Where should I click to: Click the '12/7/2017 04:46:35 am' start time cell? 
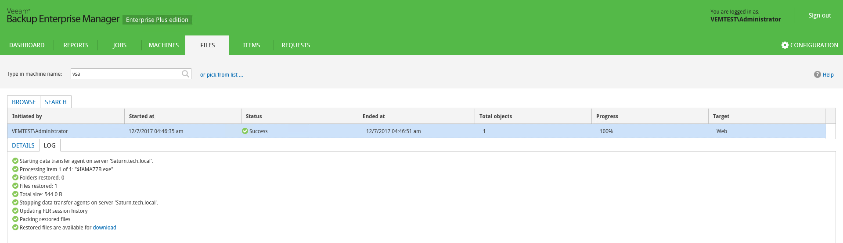click(156, 131)
